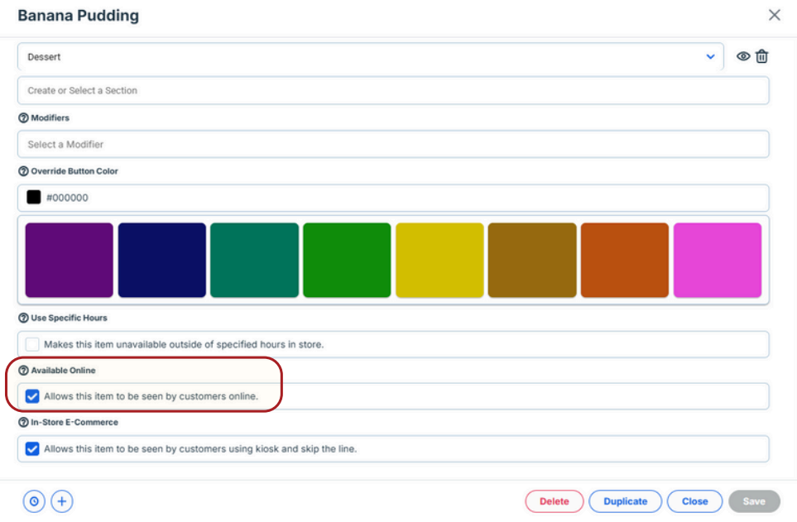This screenshot has width=797, height=522.
Task: Click the clock icon at bottom left
Action: (34, 501)
